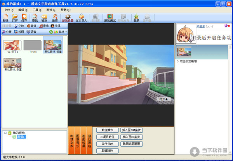The height and width of the screenshot is (161, 233).
Task: Select the 立绘 asset category
Action: tap(19, 26)
